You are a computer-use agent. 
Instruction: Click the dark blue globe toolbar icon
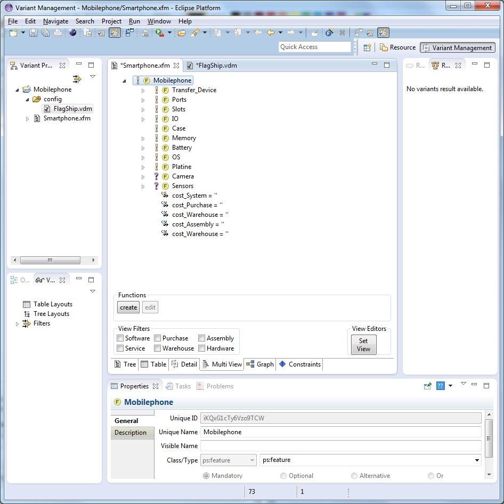72,32
